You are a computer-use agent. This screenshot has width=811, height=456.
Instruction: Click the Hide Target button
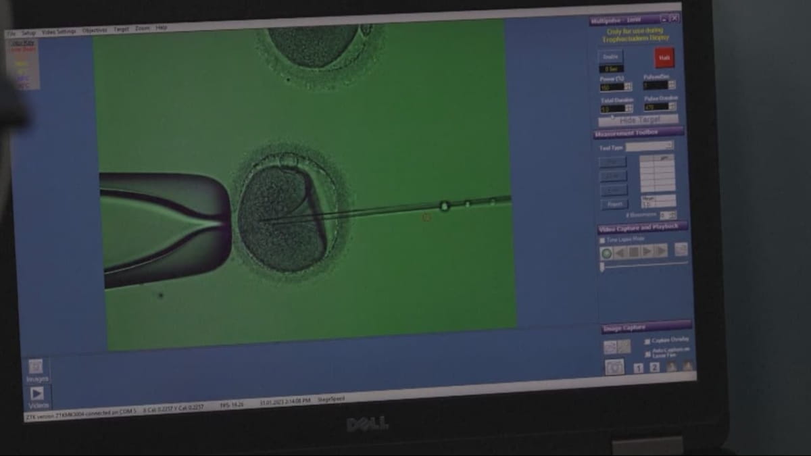point(638,120)
